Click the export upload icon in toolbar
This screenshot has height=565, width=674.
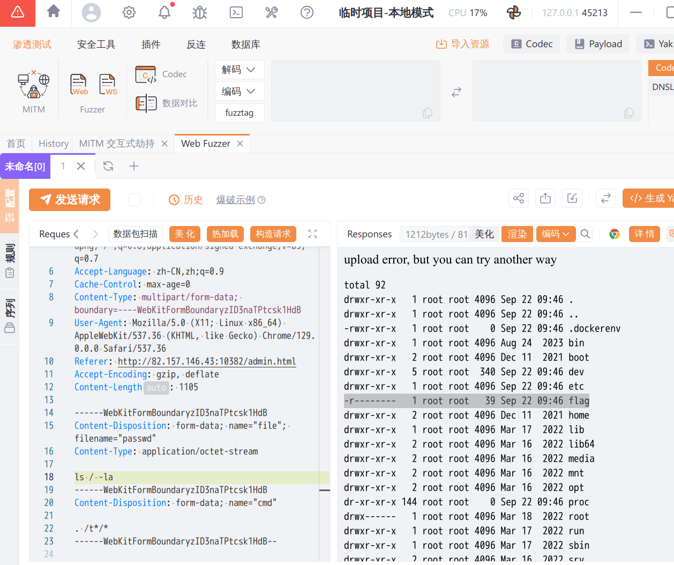(x=545, y=198)
